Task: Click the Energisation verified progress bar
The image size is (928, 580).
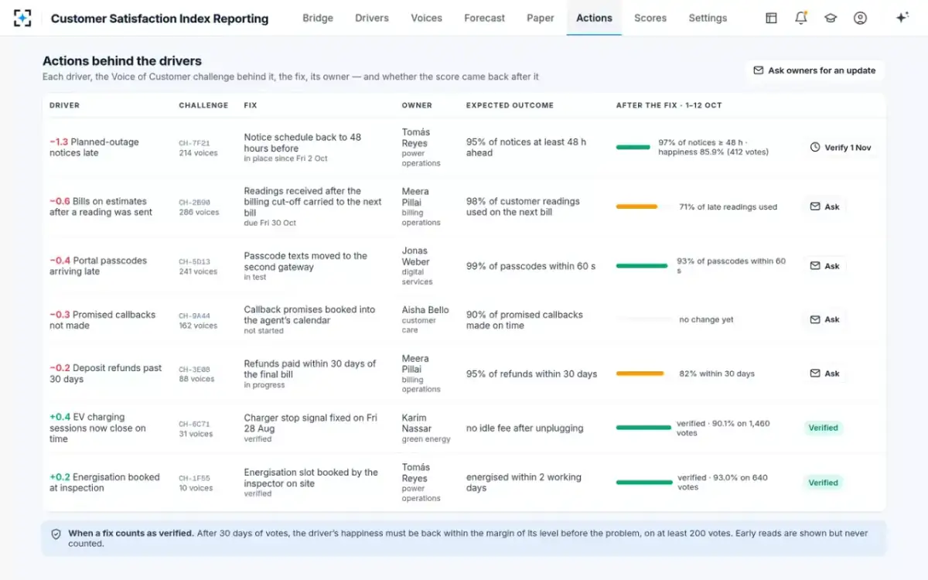Action: tap(644, 483)
